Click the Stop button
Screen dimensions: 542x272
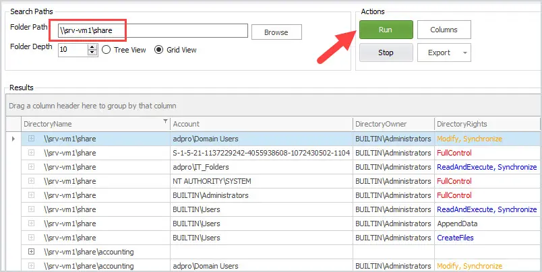pos(386,53)
